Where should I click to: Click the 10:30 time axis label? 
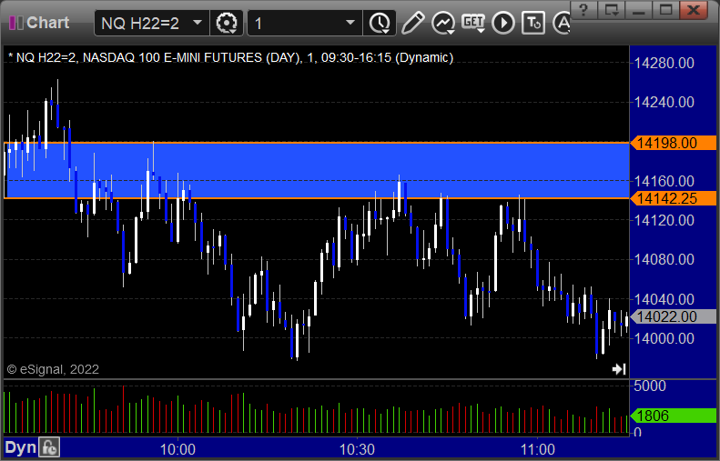coord(357,449)
